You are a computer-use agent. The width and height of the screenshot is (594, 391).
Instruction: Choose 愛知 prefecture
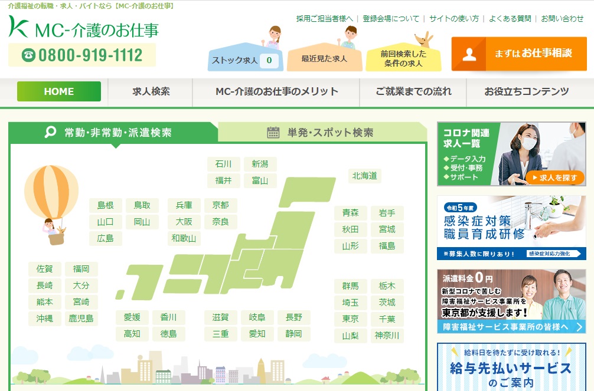tap(257, 334)
